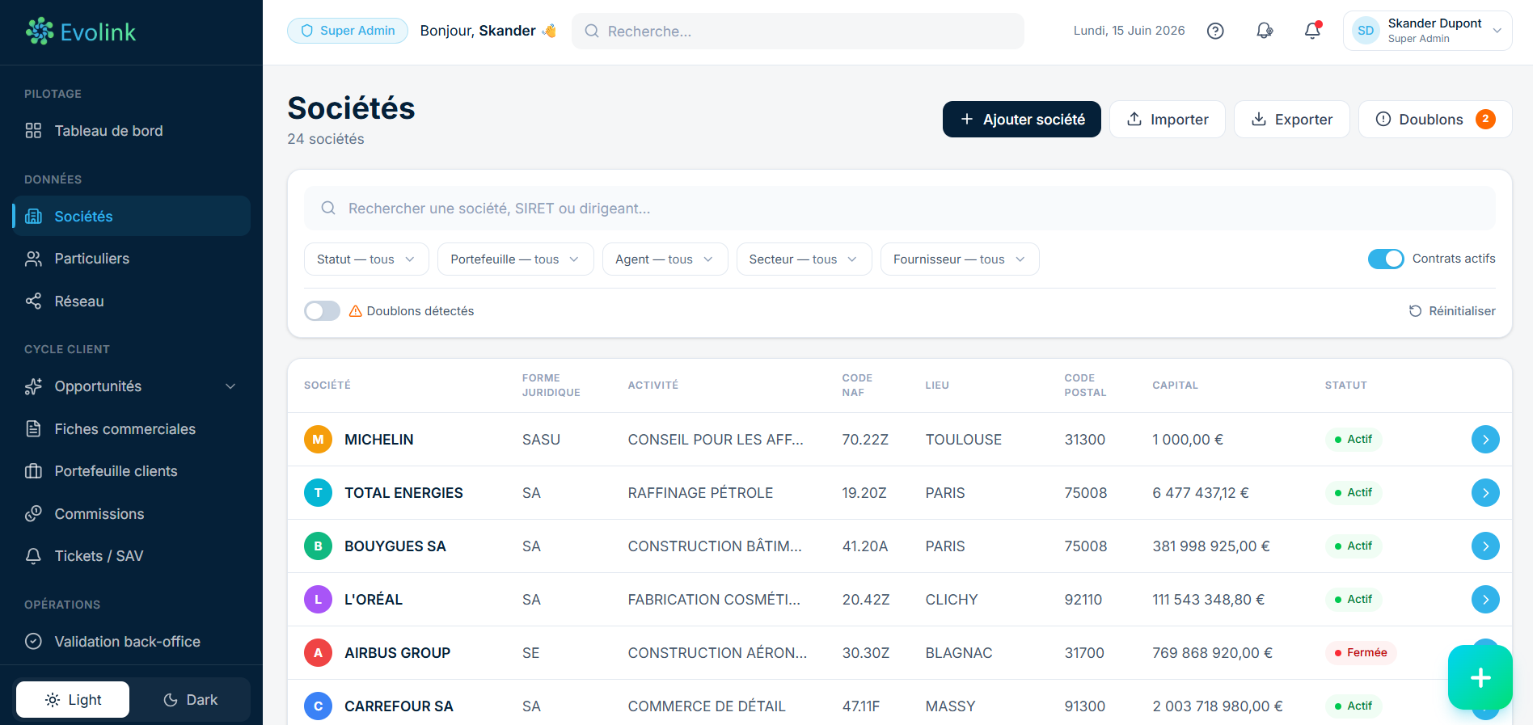Image resolution: width=1533 pixels, height=725 pixels.
Task: Click the Evolink logo icon
Action: pos(40,32)
